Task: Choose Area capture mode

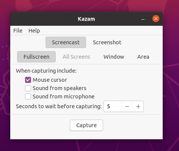Action: click(x=143, y=57)
